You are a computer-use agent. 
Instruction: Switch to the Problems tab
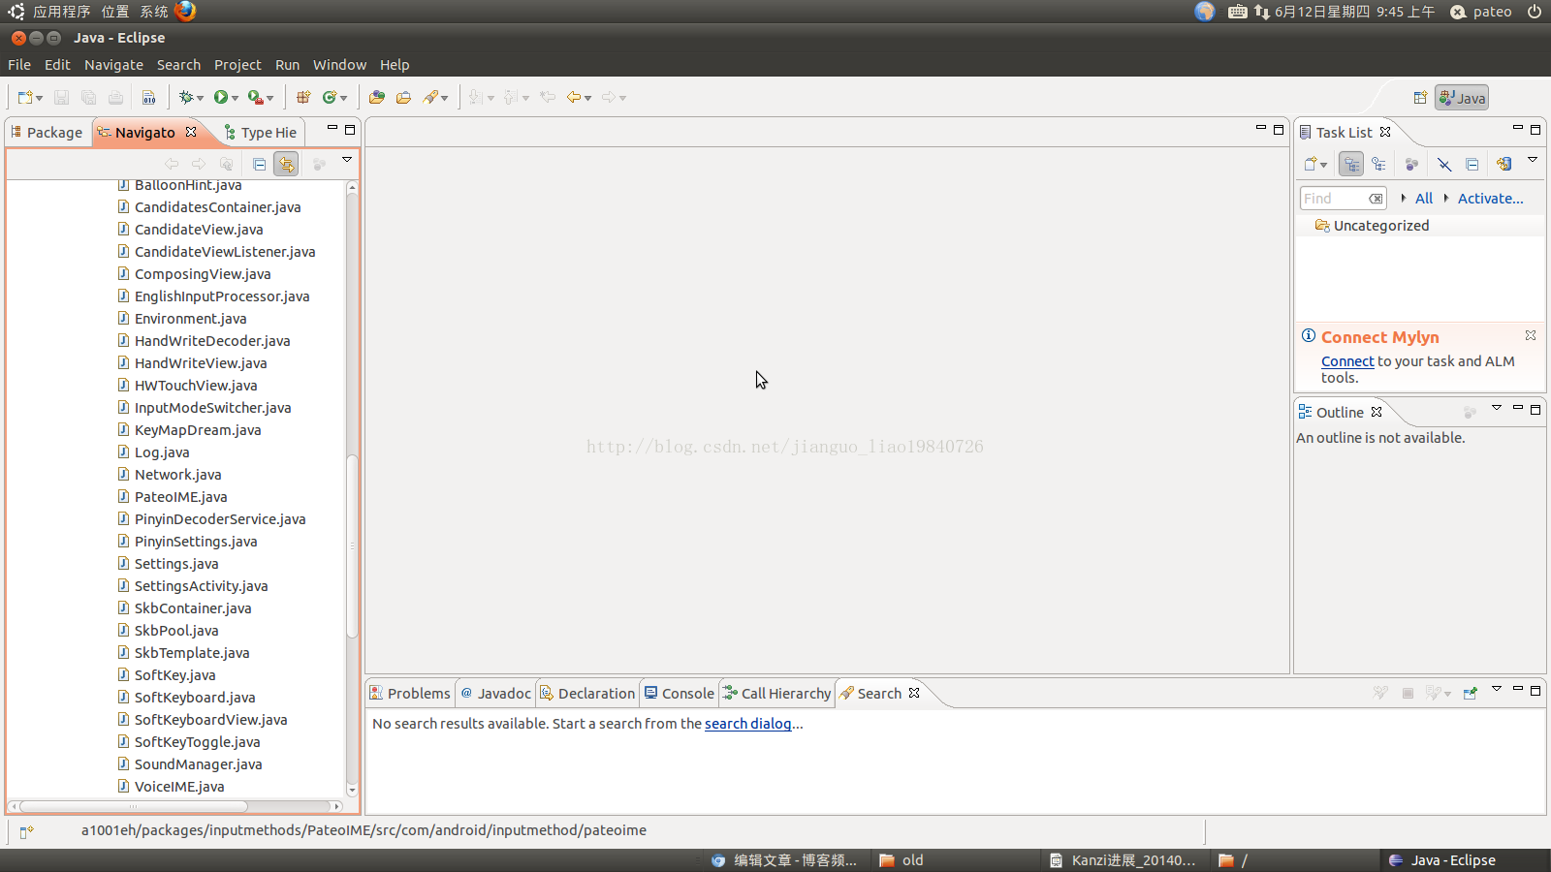[x=410, y=694]
